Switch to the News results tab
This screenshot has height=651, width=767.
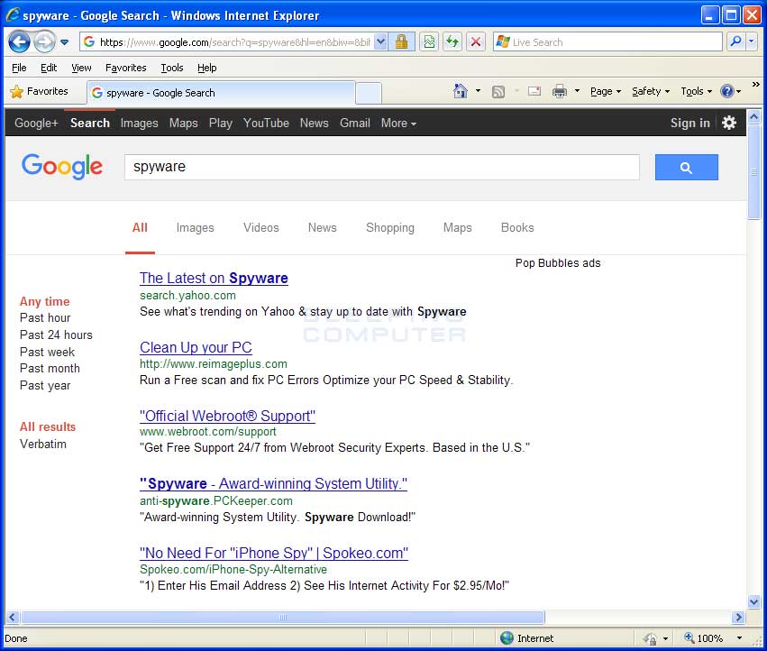coord(323,227)
